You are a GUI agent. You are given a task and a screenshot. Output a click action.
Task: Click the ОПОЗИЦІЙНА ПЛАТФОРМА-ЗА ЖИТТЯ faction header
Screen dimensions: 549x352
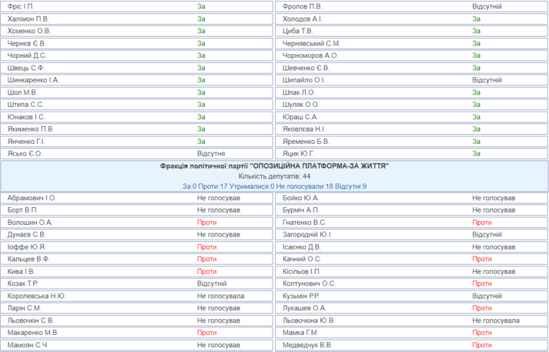[x=275, y=166]
